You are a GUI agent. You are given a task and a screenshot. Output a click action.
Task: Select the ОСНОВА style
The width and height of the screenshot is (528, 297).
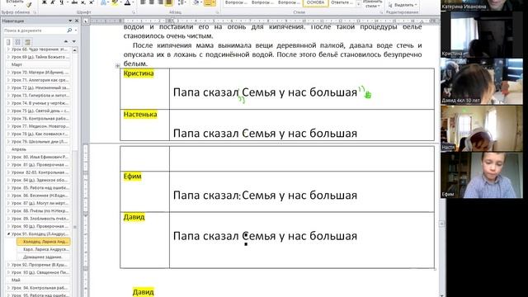315,2
